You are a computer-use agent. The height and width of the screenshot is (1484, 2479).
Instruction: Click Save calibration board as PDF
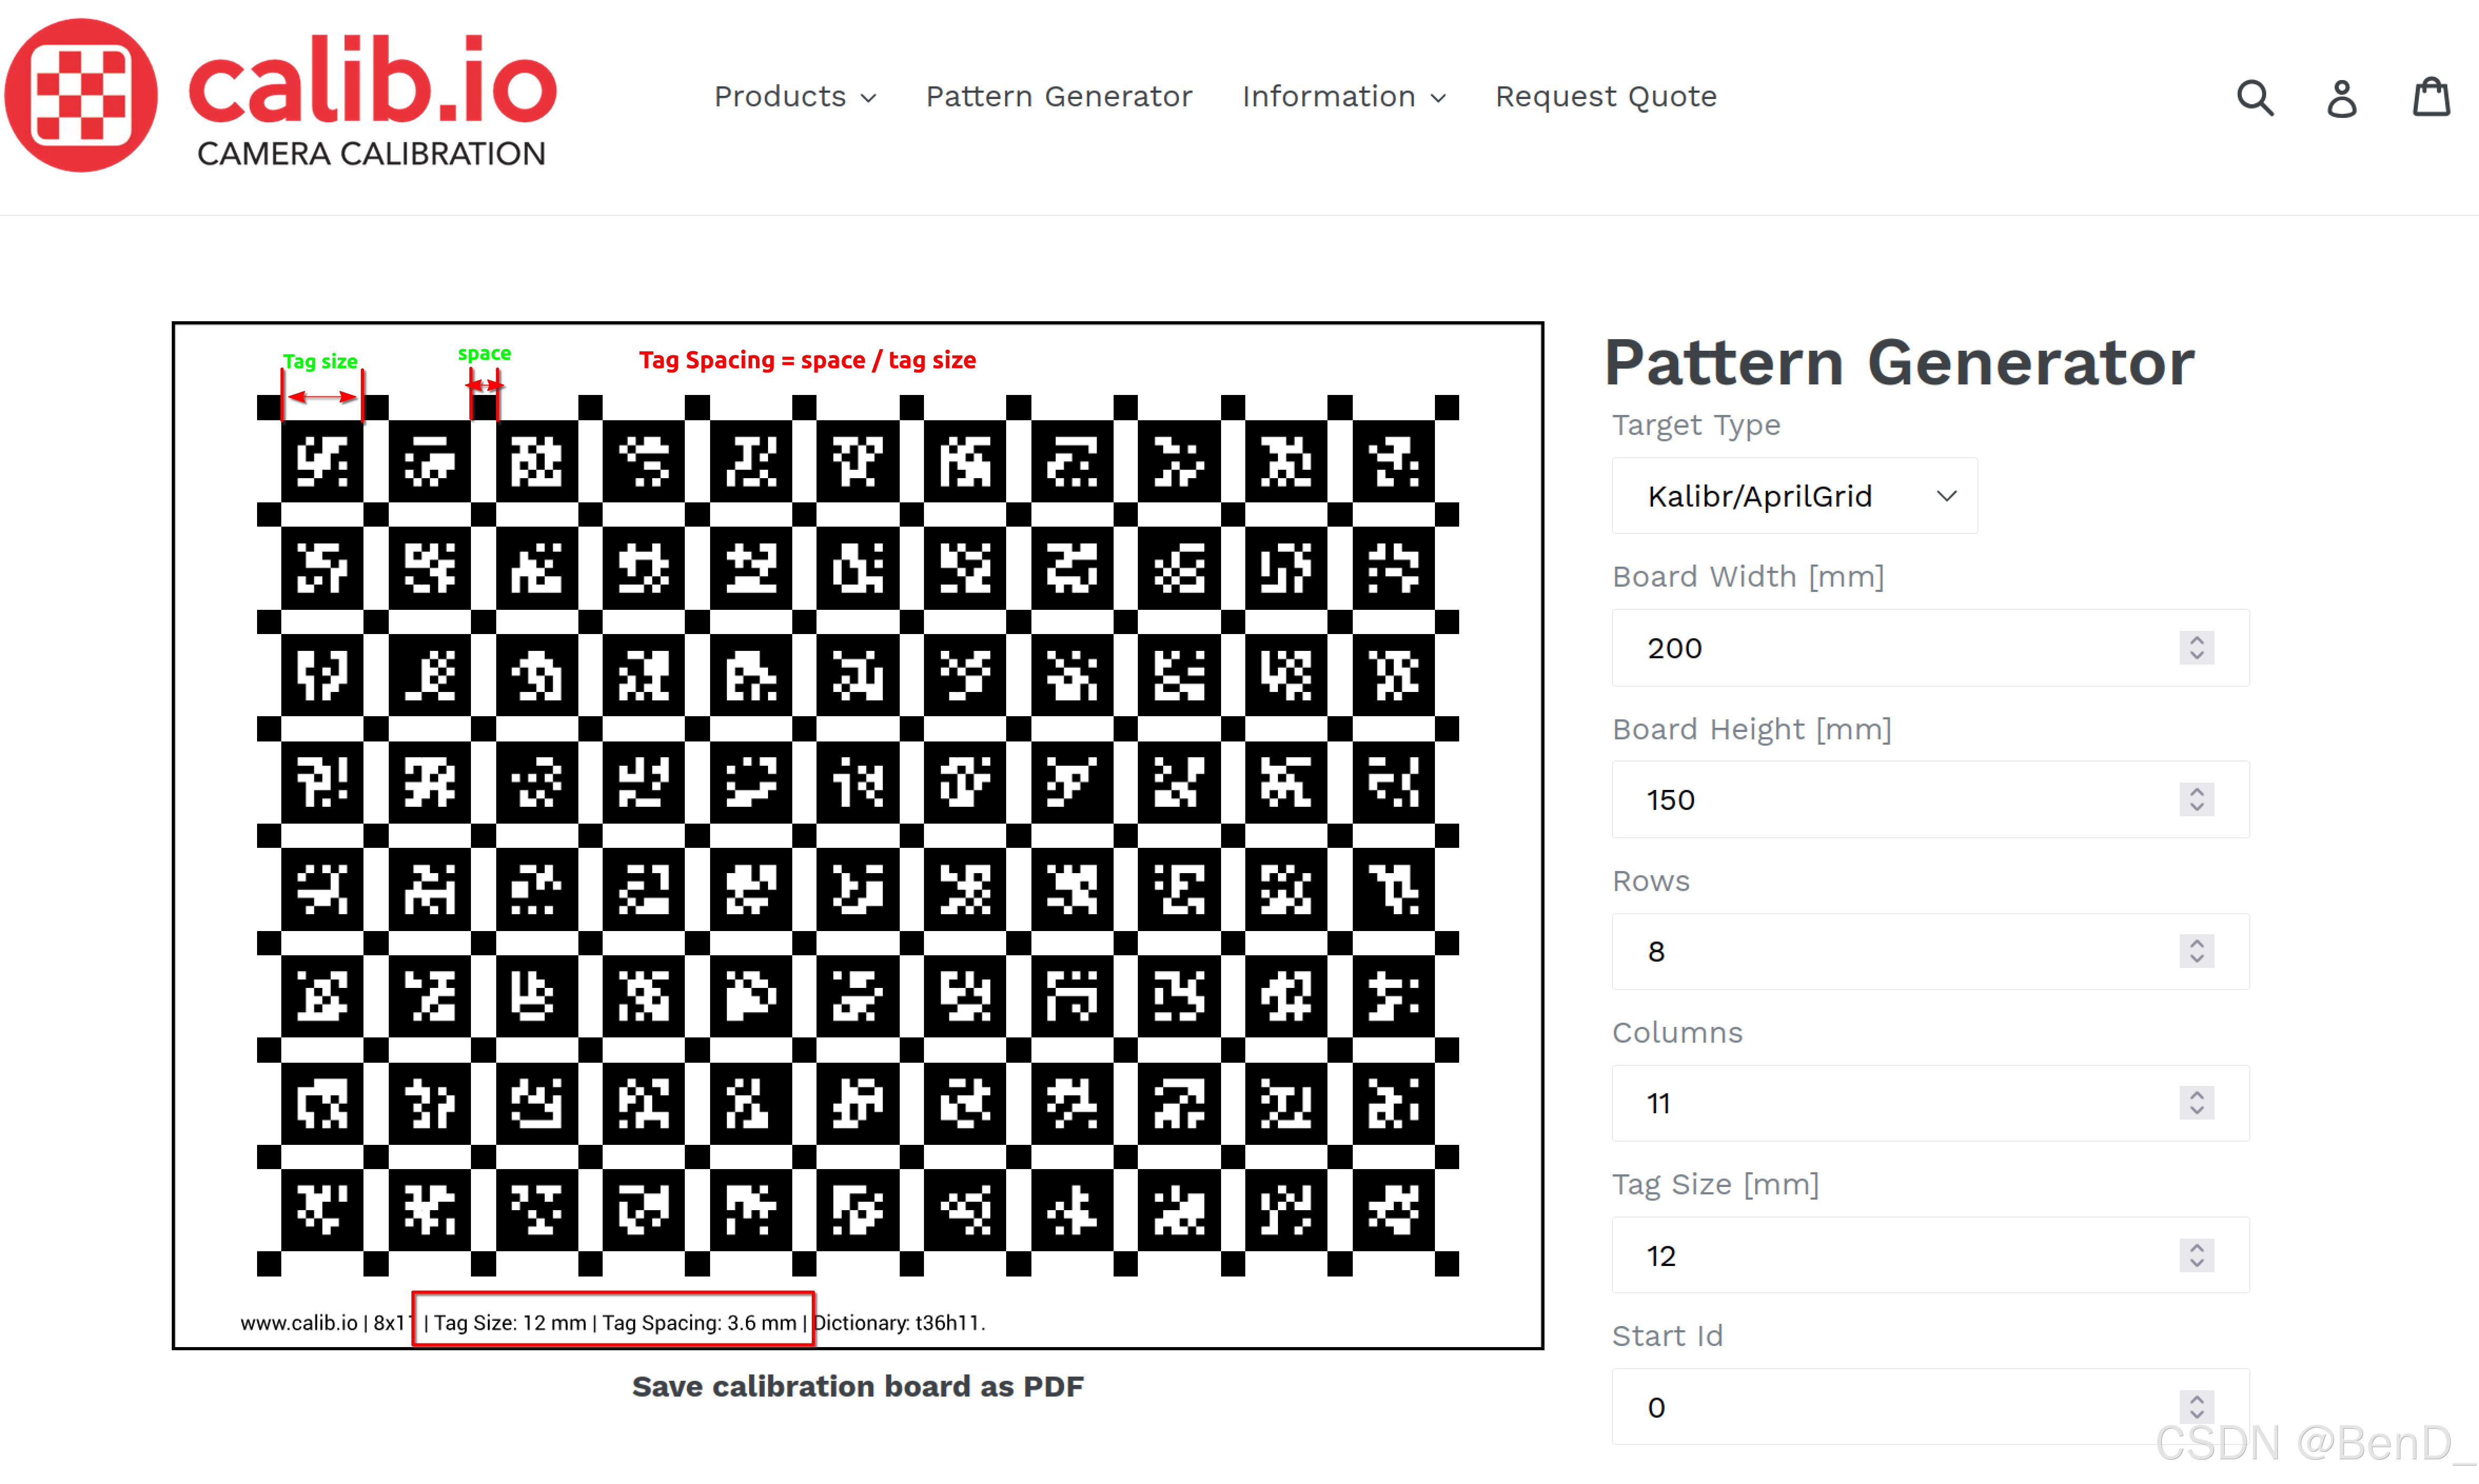(858, 1387)
